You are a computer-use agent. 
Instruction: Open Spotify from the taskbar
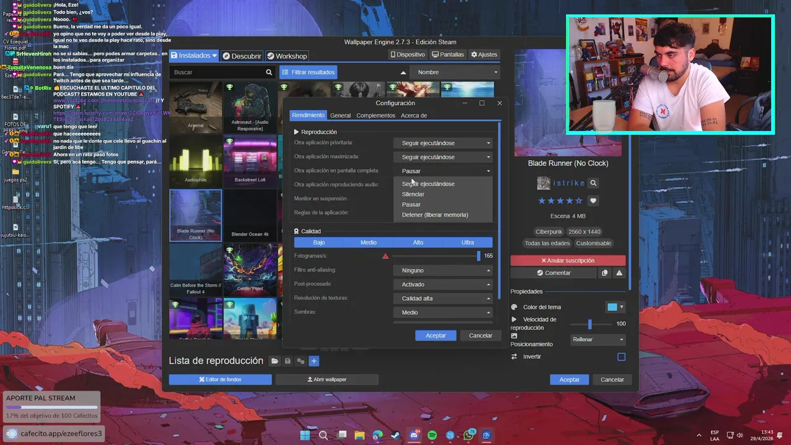432,435
